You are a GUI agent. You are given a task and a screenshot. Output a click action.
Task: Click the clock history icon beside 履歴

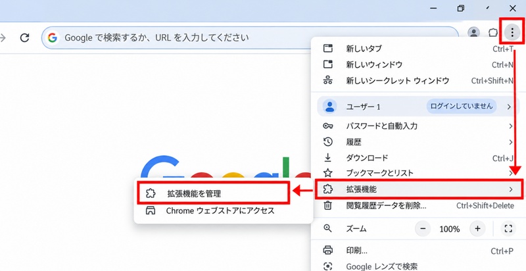click(x=327, y=142)
